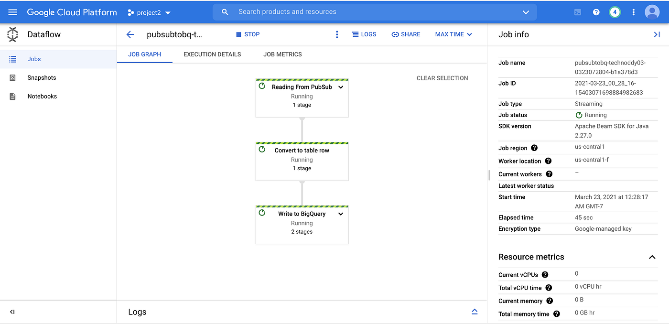Open Snapshots in the sidebar
The width and height of the screenshot is (669, 324).
coord(58,77)
